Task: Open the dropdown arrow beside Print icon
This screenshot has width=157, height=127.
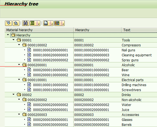Action: [x=52, y=23]
